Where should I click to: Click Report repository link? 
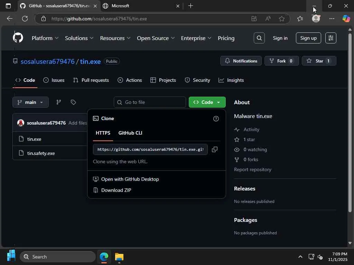(253, 169)
